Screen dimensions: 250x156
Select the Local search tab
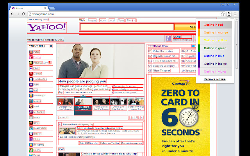[112, 20]
